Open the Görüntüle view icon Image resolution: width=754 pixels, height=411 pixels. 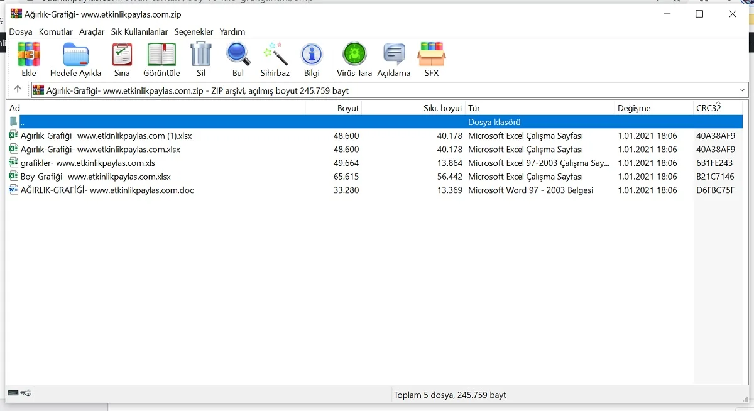pos(161,55)
